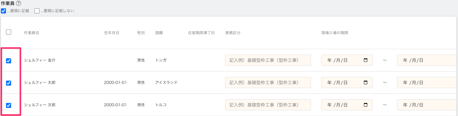Open calendar picker for シェルフィー 太郎 start date
Image resolution: width=458 pixels, height=116 pixels.
pyautogui.click(x=365, y=82)
